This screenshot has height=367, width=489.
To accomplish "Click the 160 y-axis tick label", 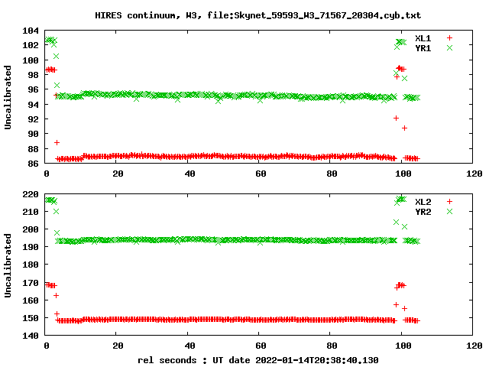I will point(31,300).
